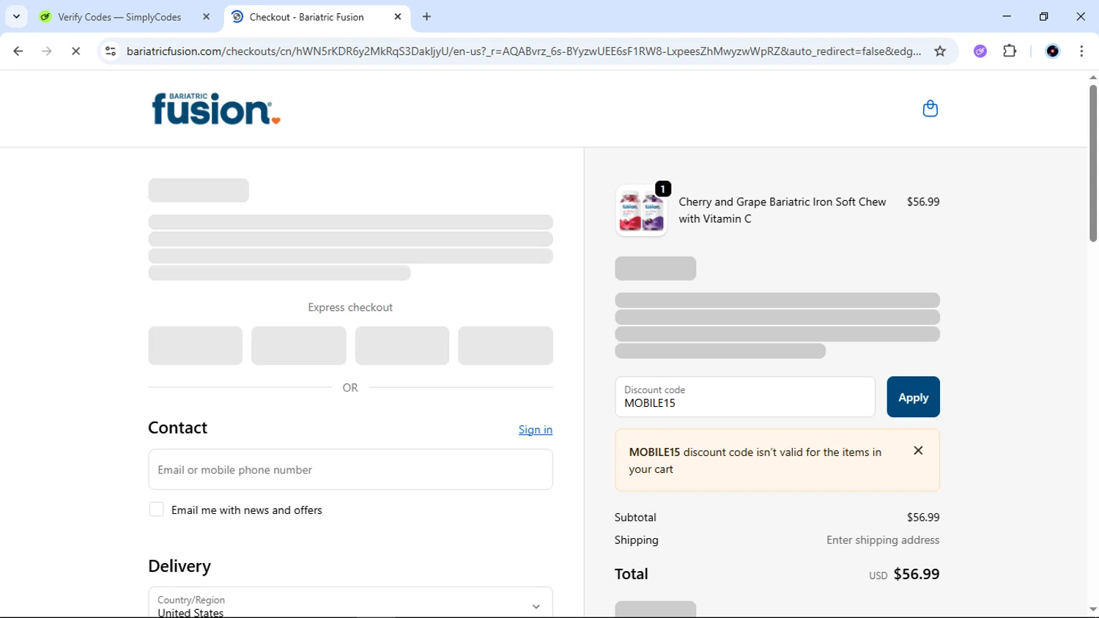This screenshot has width=1099, height=618.
Task: Close the Verify Codes — SimplyCodes tab
Action: tap(206, 16)
